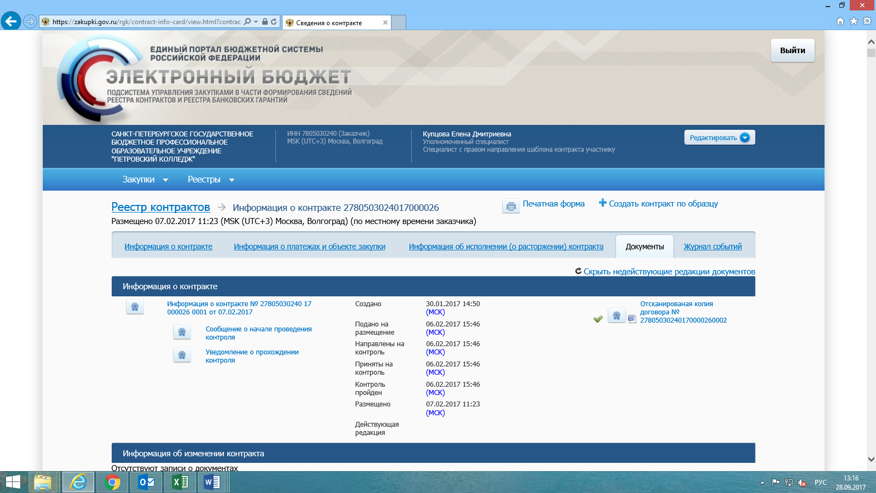Switch to Журнал событий tab
This screenshot has width=876, height=493.
[712, 246]
